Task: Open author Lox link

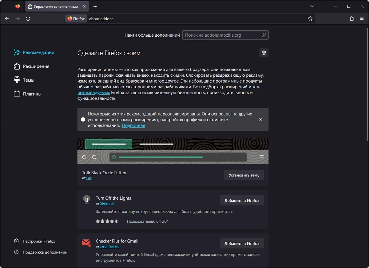Action: 89,178
